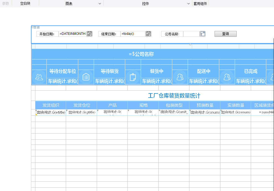The height and width of the screenshot is (191, 274).
Task: Open the 空白块 toolbar item
Action: (x=25, y=4)
